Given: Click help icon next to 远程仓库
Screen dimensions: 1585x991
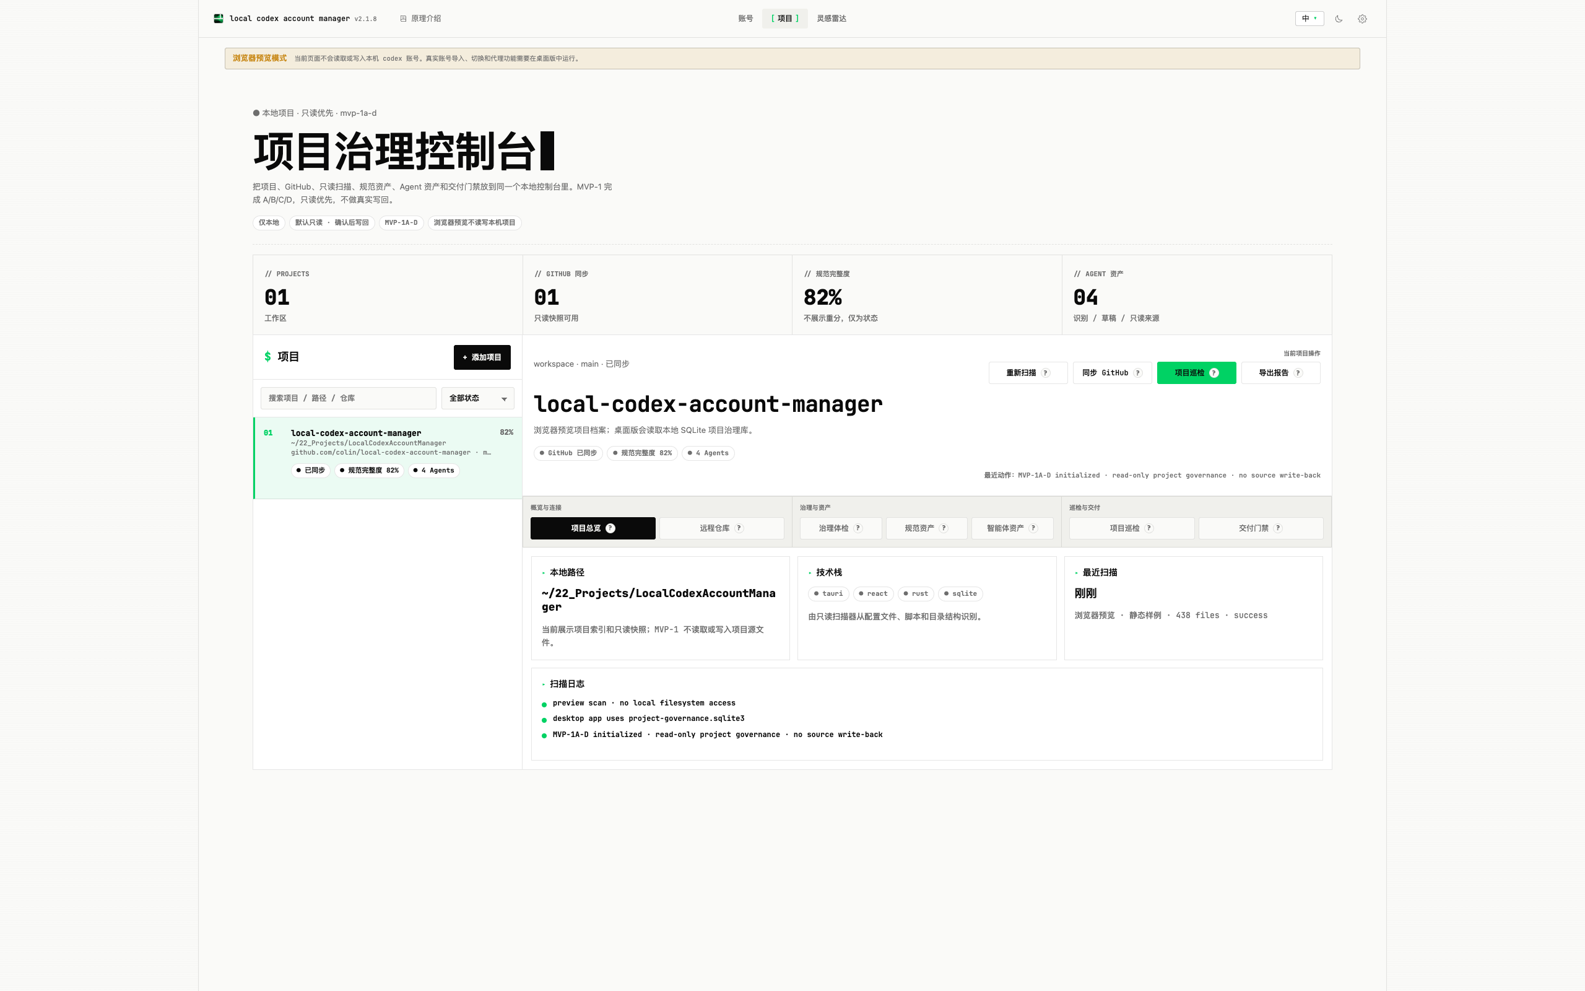Looking at the screenshot, I should point(739,528).
